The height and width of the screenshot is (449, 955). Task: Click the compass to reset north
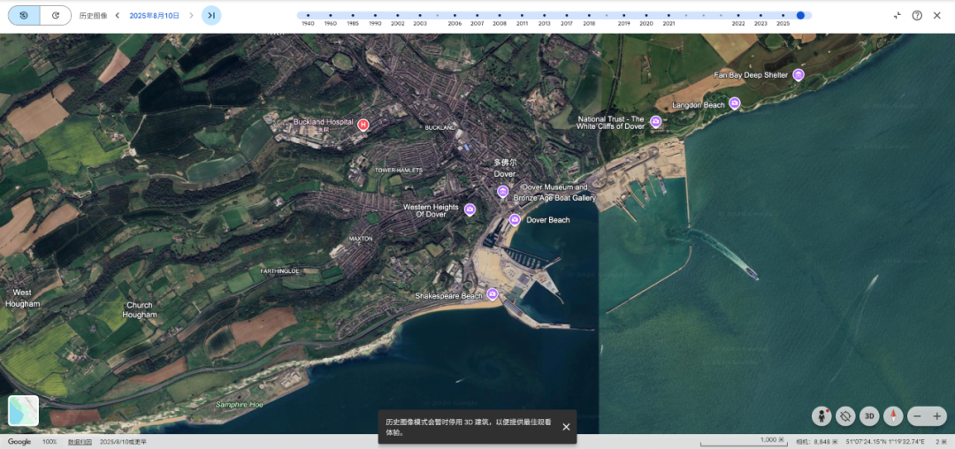894,415
